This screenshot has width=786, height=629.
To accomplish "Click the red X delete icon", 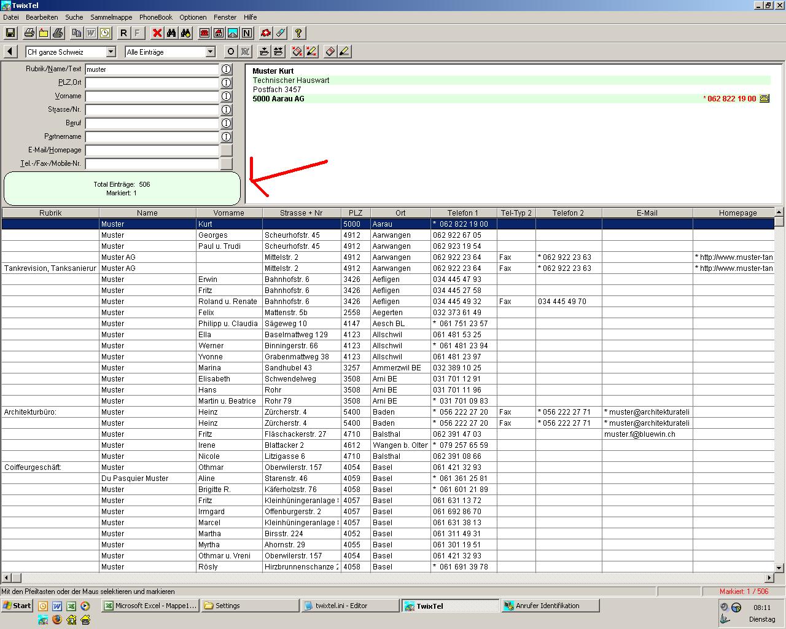I will [157, 33].
